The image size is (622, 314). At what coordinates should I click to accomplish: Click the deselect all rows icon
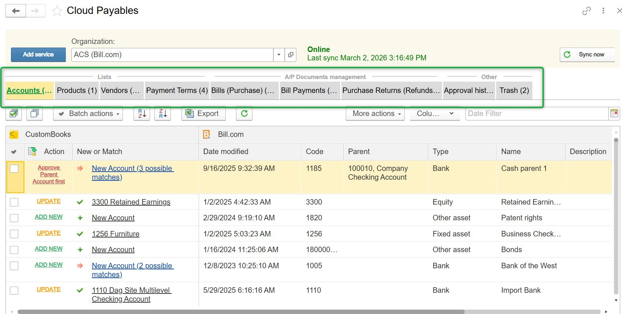(35, 114)
